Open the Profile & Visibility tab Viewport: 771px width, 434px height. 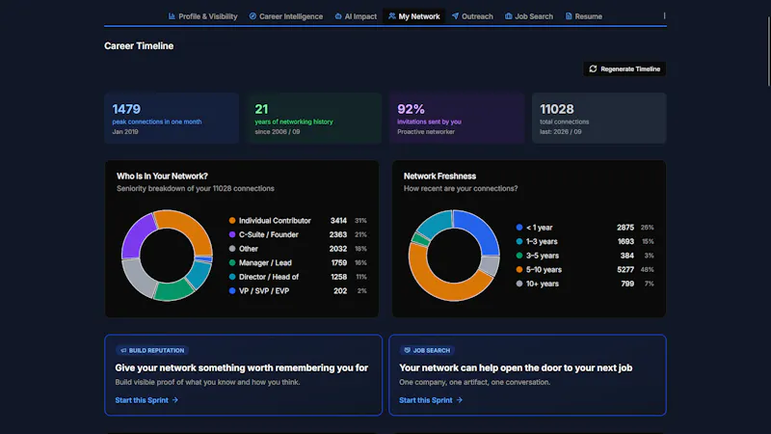coord(202,16)
